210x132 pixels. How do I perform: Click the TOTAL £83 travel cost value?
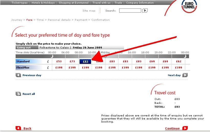(177, 107)
